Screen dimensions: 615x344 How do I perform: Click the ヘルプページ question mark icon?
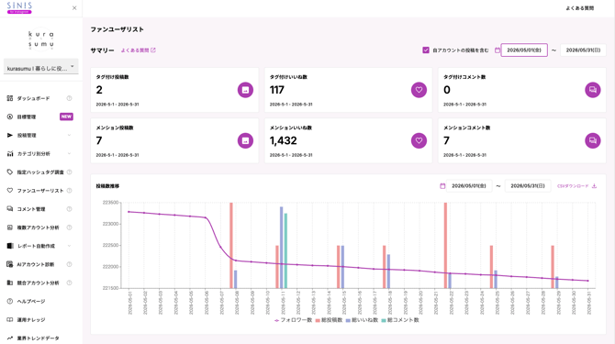coord(10,301)
